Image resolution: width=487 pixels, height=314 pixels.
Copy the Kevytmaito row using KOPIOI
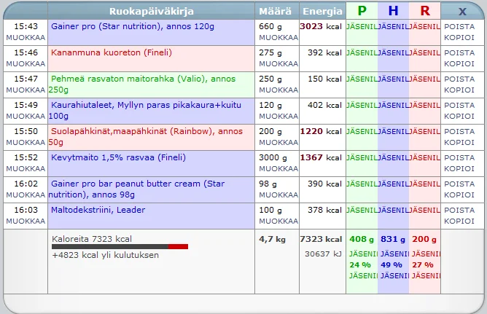pos(459,168)
